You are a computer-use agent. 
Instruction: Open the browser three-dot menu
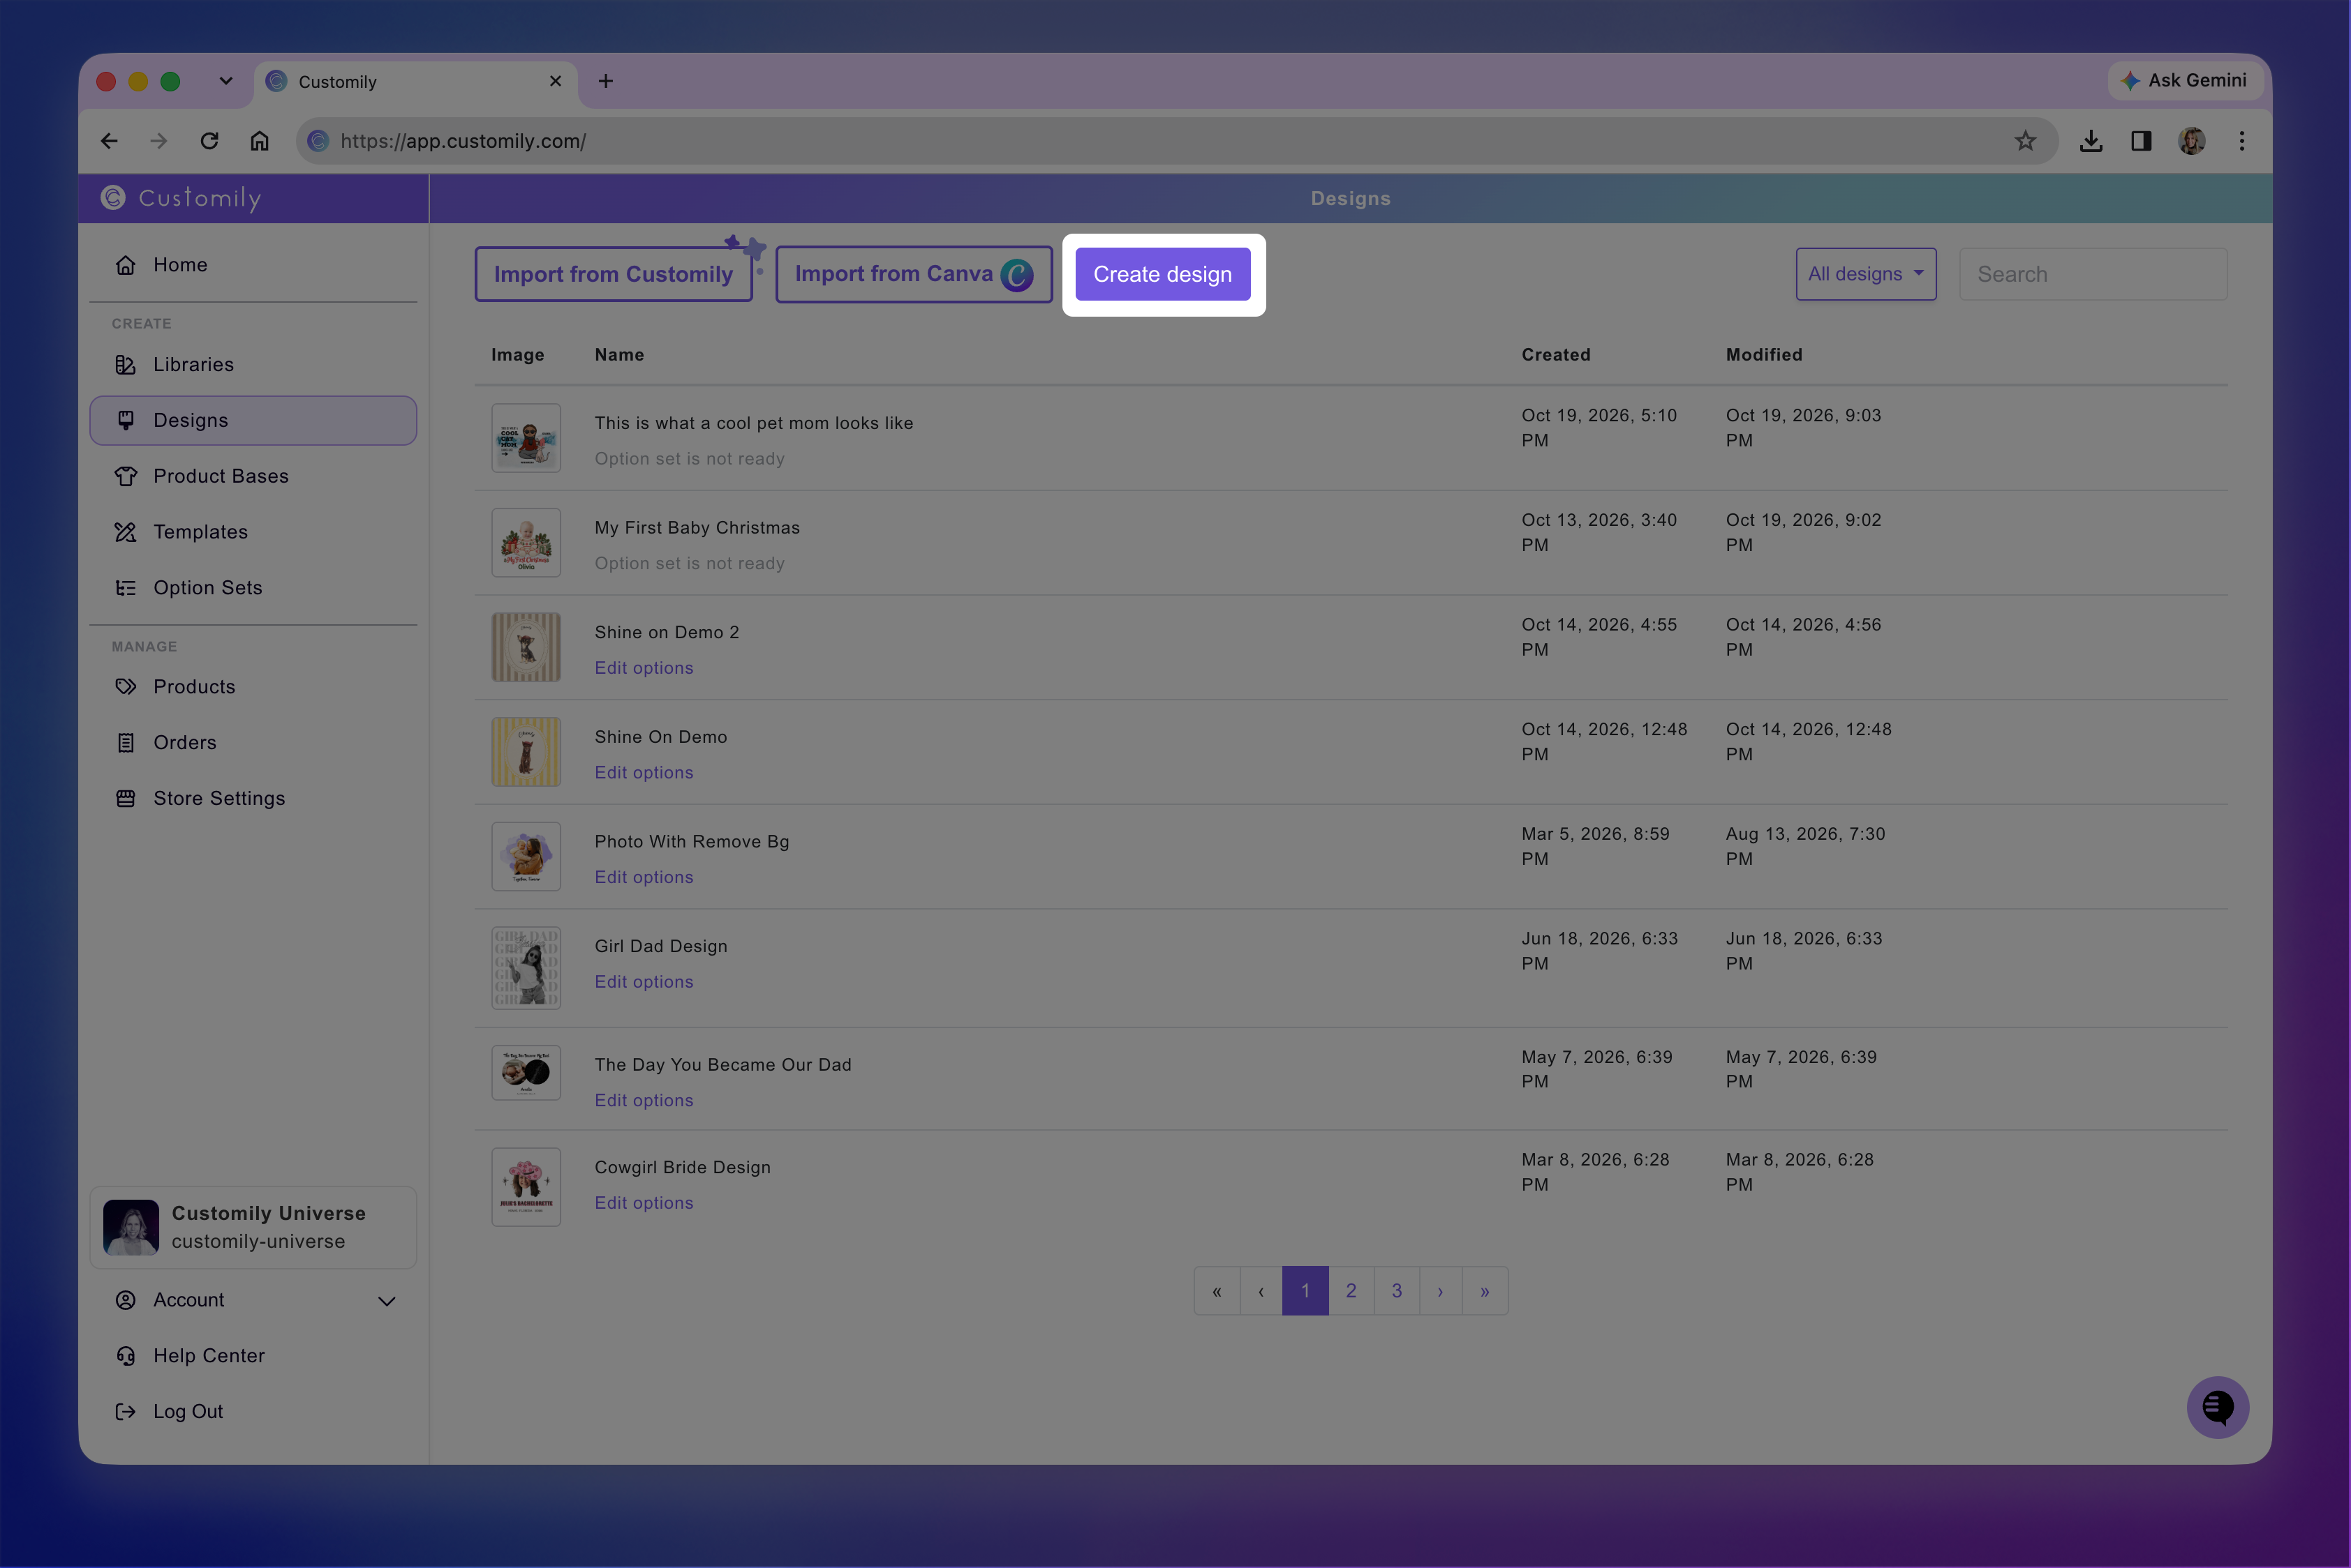click(x=2242, y=141)
